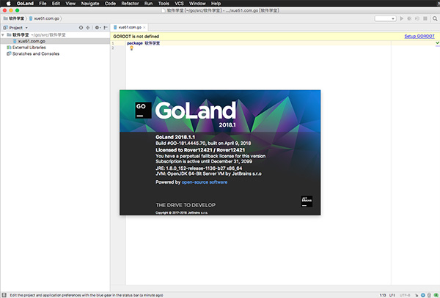The image size is (440, 298).
Task: Open the UTF-8 encoding selector
Action: 405,295
